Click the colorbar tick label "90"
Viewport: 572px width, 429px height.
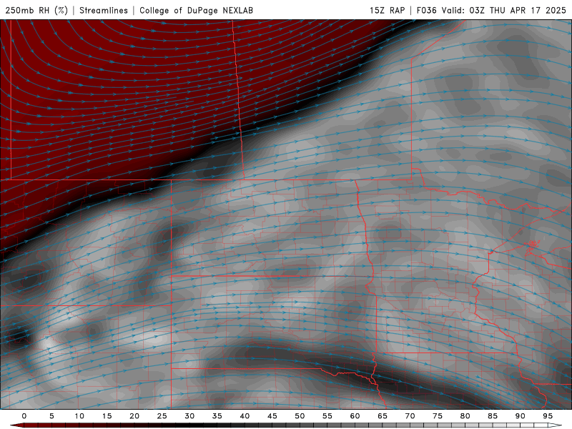[x=521, y=416]
